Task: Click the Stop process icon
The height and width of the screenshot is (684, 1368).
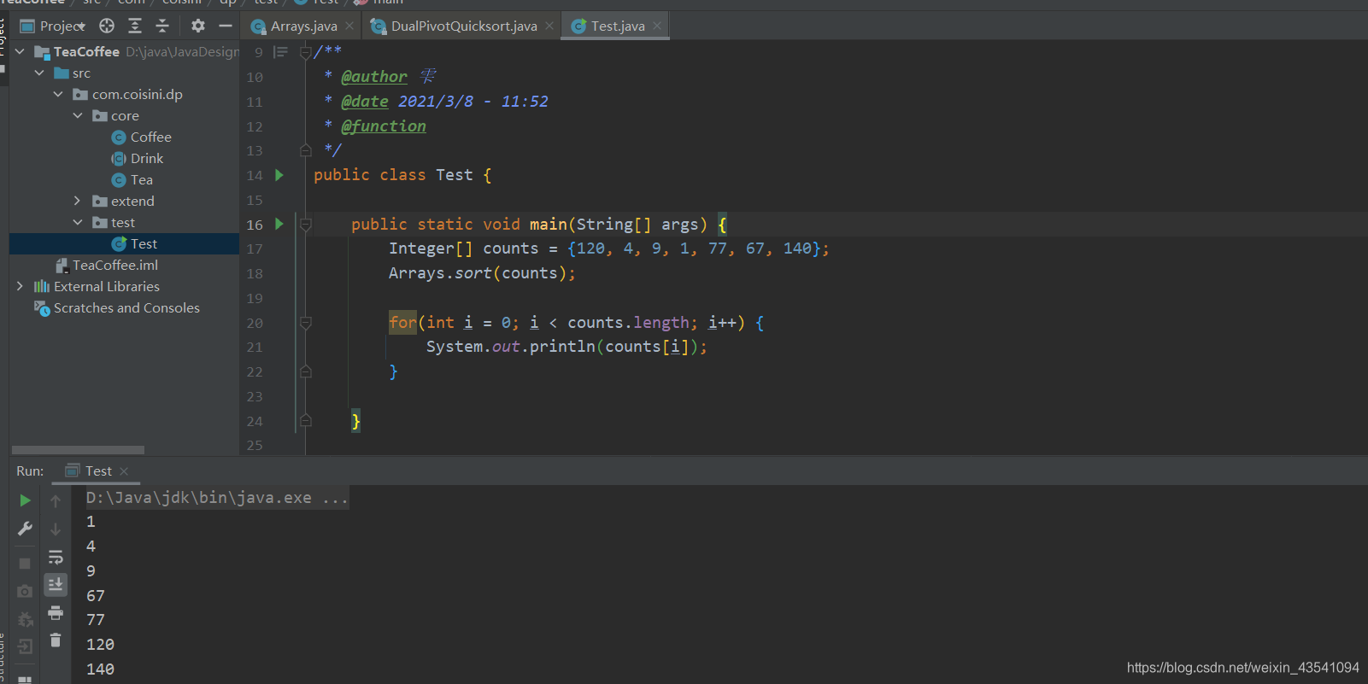Action: click(x=25, y=564)
